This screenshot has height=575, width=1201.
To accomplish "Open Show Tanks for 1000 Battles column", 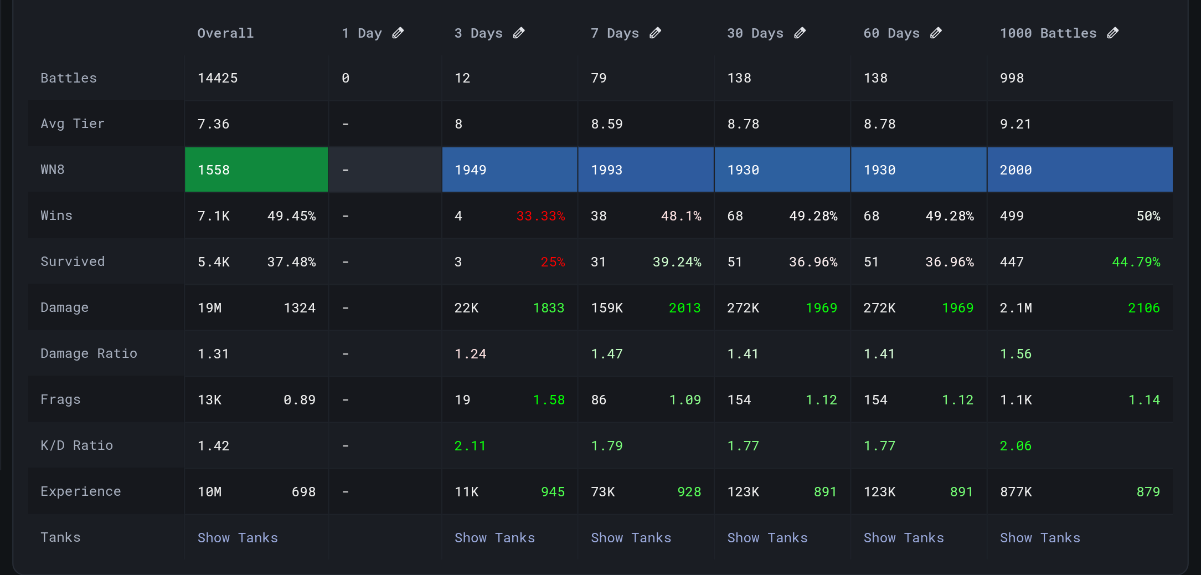I will [x=1040, y=538].
